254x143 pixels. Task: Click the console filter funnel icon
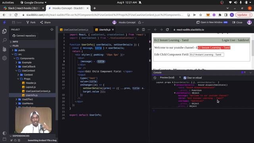coord(180,78)
